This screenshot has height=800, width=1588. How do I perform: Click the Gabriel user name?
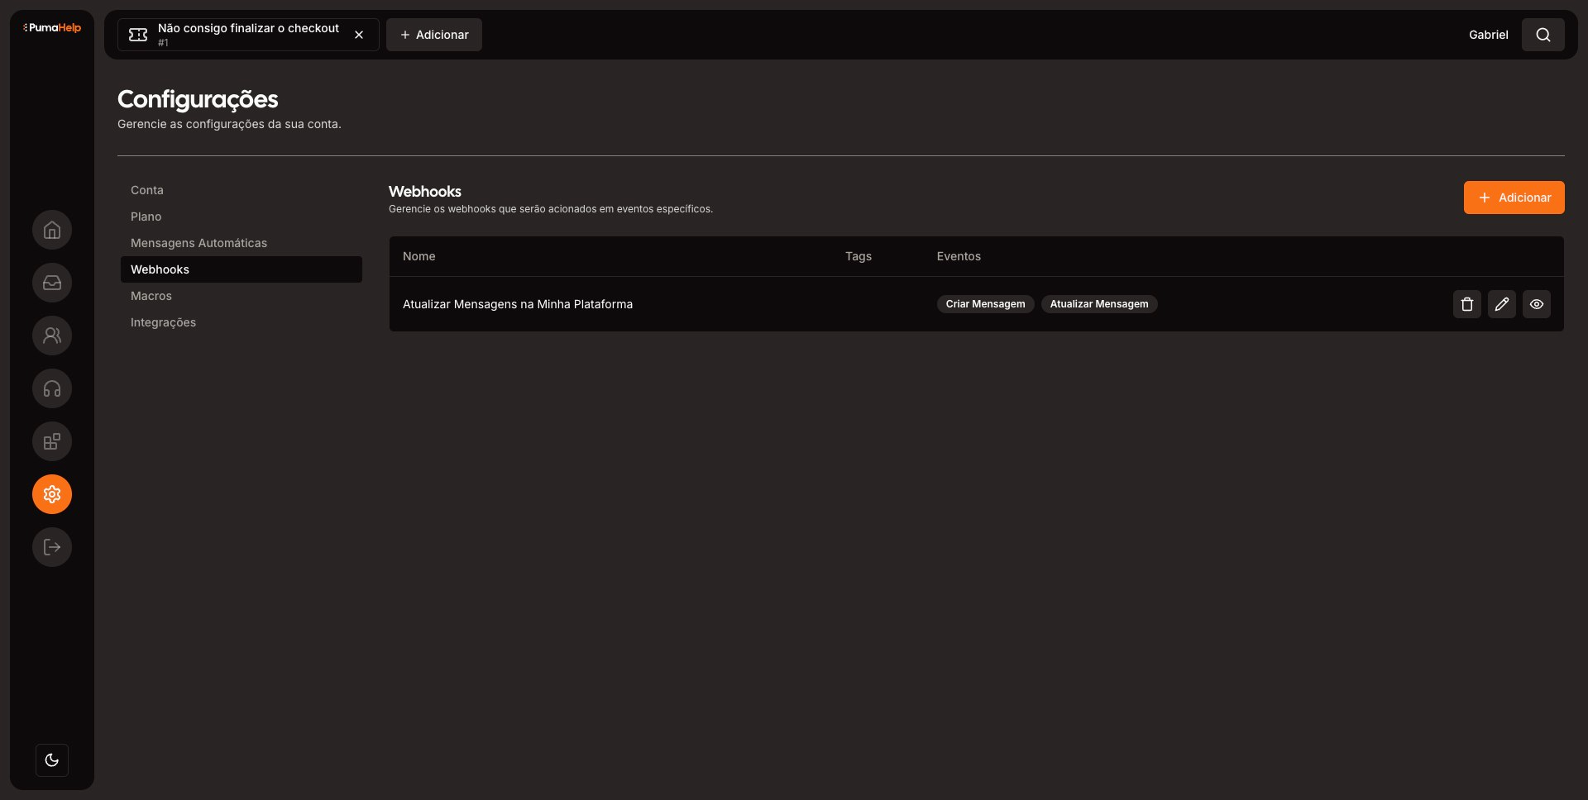(1489, 35)
